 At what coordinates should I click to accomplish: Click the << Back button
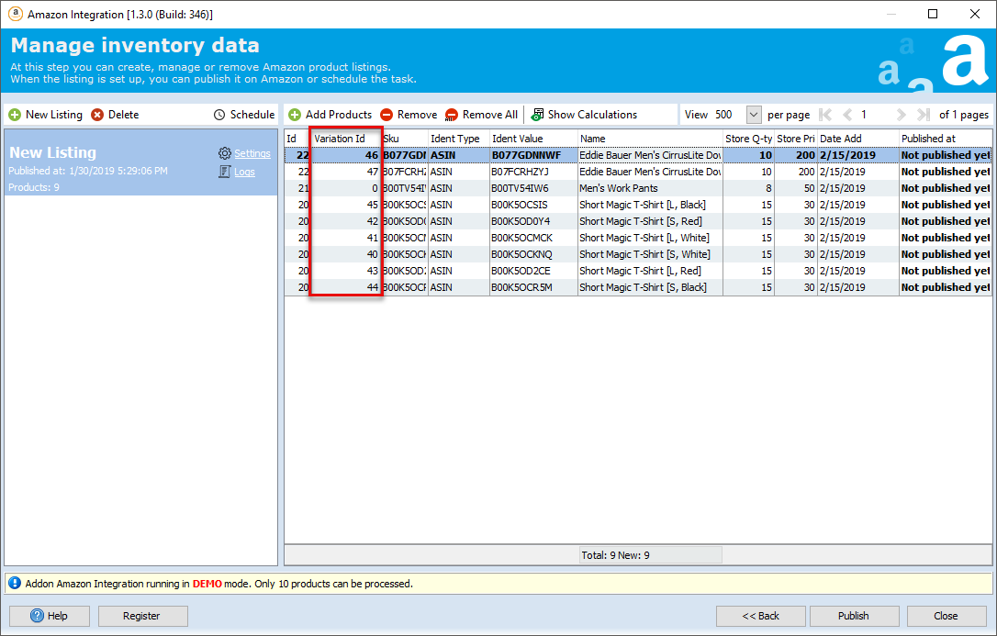coord(760,616)
